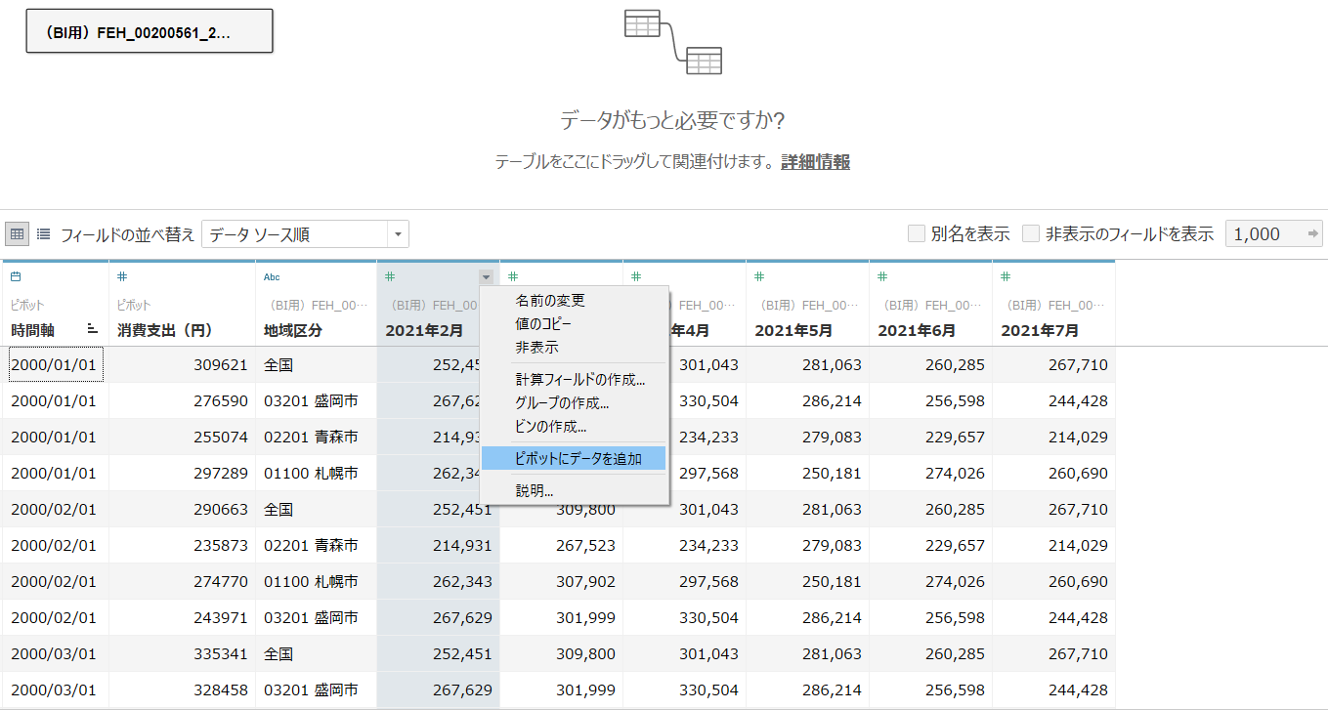Select the (BI用)FEH_00200561 table box
Image resolution: width=1328 pixels, height=710 pixels.
pos(150,31)
